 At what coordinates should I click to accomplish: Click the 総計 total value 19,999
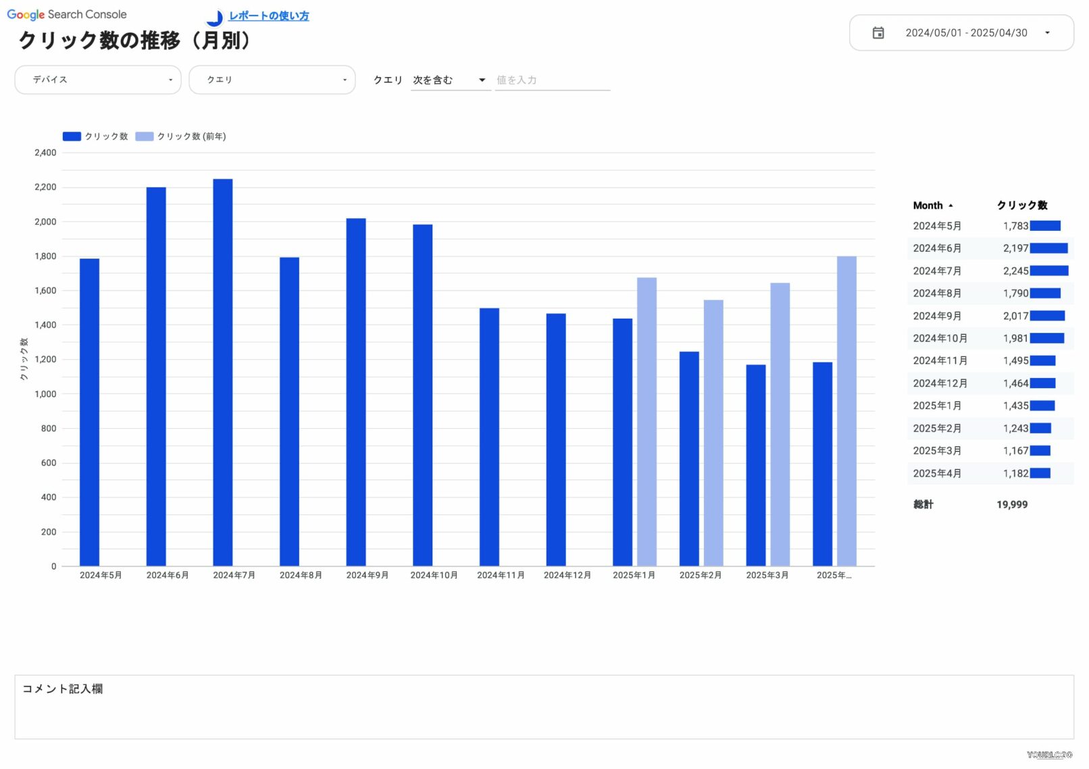[1012, 504]
